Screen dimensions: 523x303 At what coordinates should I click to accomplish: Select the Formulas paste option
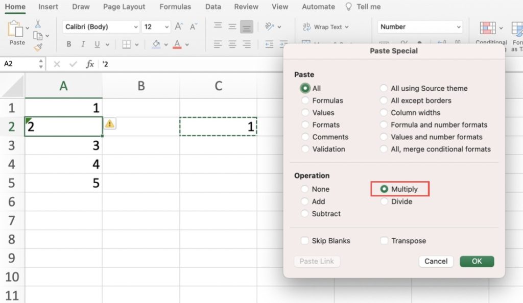(x=305, y=100)
